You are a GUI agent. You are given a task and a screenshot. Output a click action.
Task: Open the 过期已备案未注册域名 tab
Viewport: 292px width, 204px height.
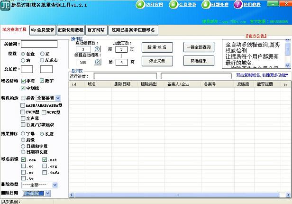tap(133, 30)
